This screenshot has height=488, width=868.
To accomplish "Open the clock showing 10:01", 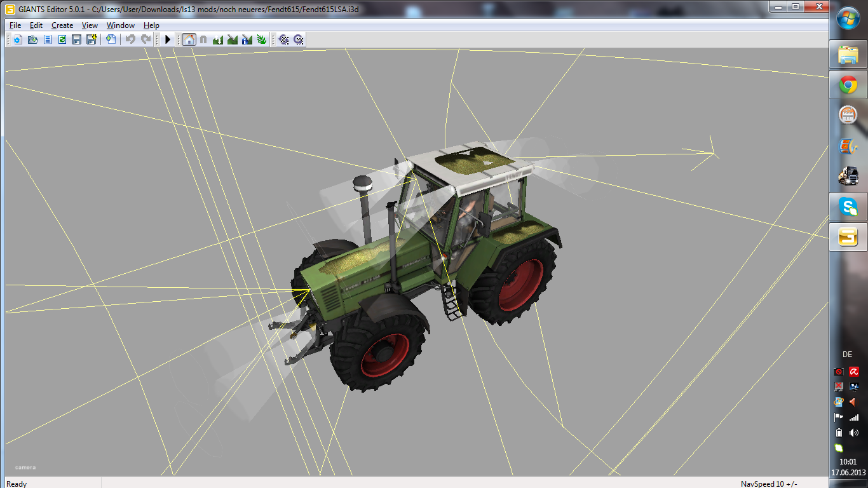I will [x=848, y=462].
